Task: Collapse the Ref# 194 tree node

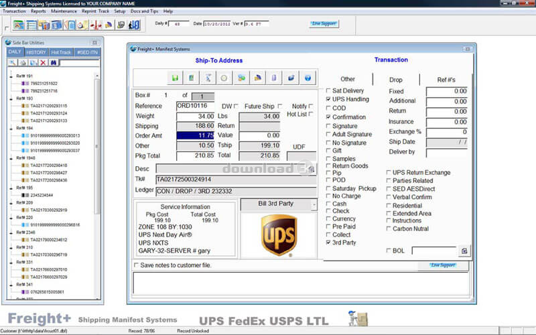Action: coord(11,128)
